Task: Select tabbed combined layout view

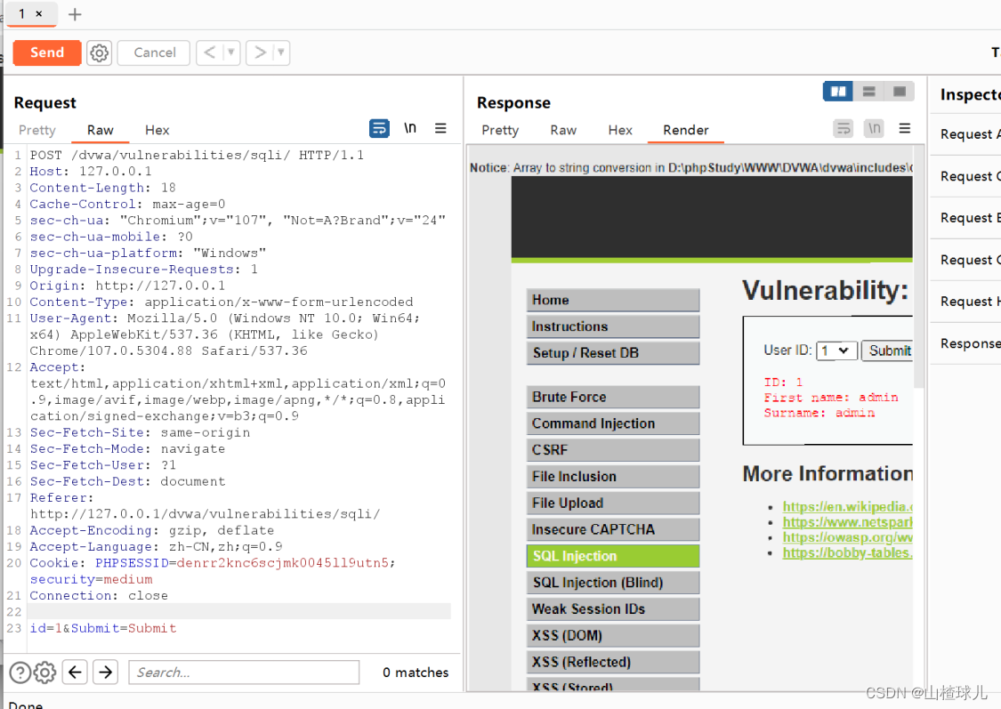Action: click(x=900, y=92)
